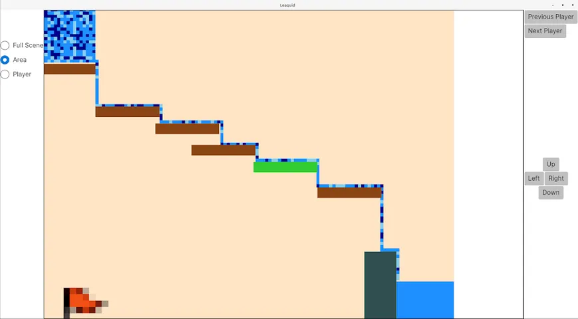The image size is (578, 319).
Task: Switch view to Player radio option
Action: pos(5,74)
